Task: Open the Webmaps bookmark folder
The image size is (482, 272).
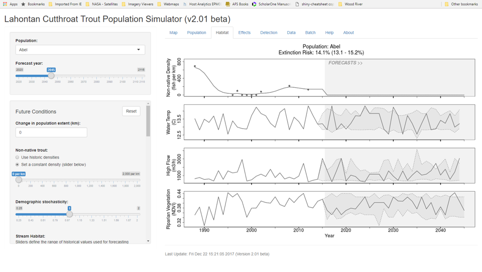Action: (x=168, y=4)
